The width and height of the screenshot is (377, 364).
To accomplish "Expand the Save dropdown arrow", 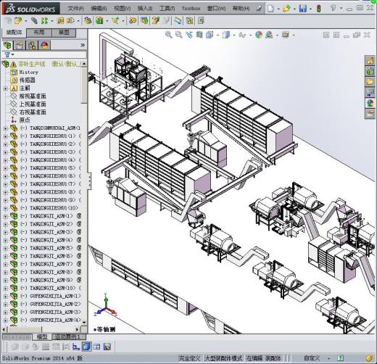I will pyautogui.click(x=310, y=9).
